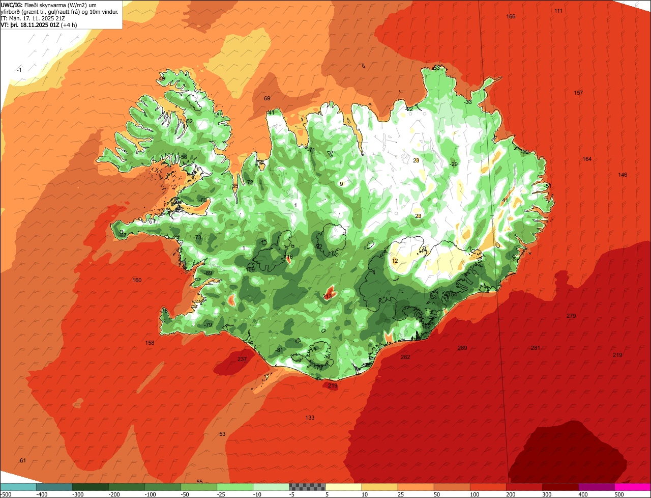Click the map value 9

click(341, 183)
